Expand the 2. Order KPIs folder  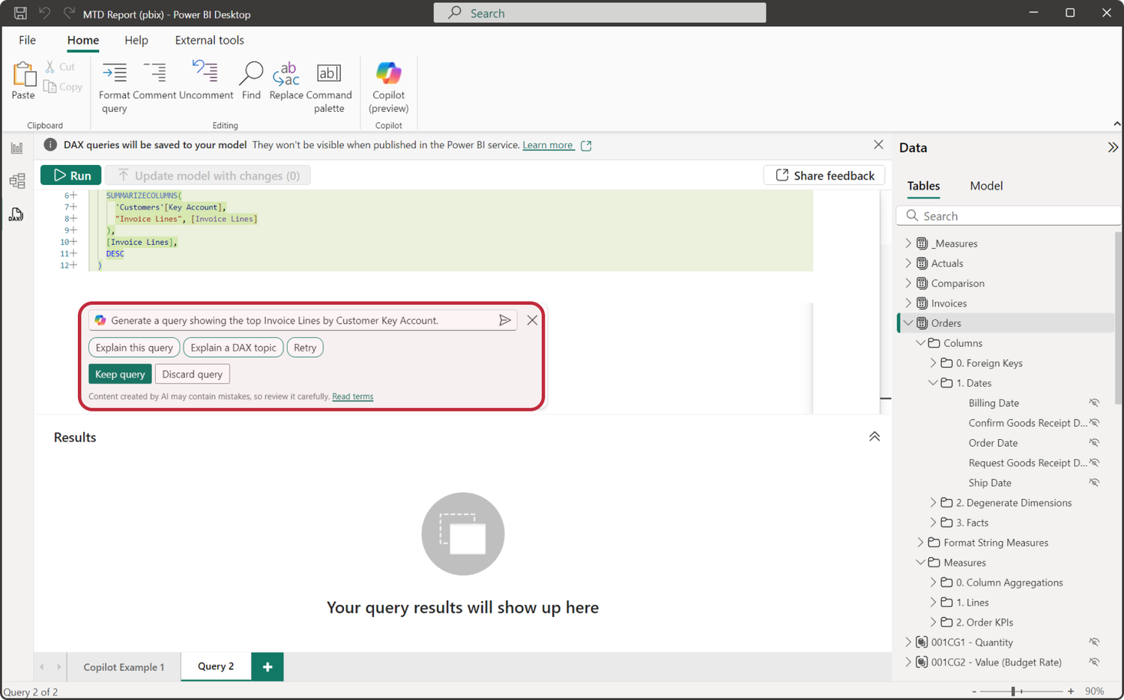click(x=932, y=622)
